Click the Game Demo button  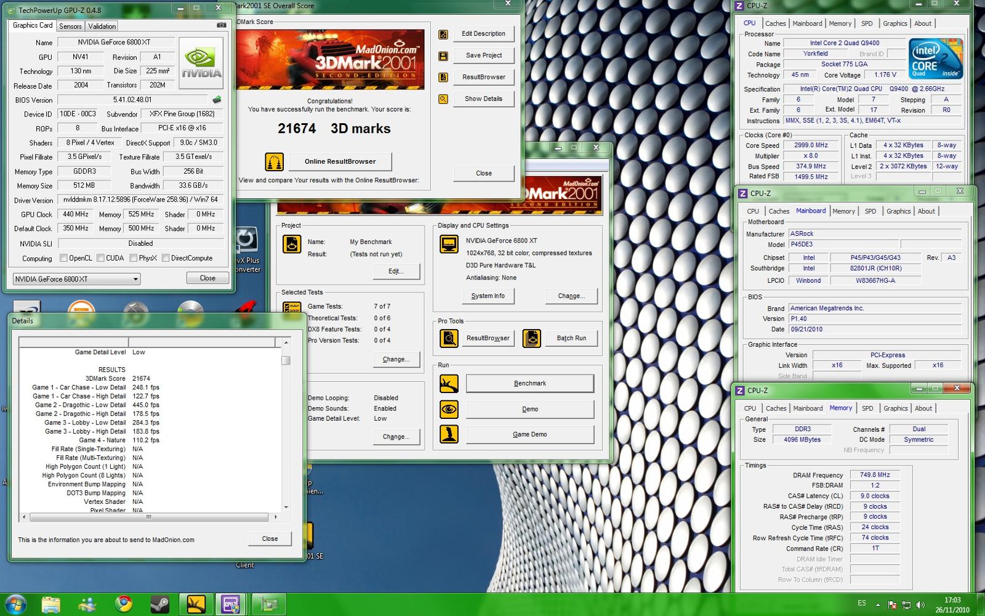click(x=530, y=434)
